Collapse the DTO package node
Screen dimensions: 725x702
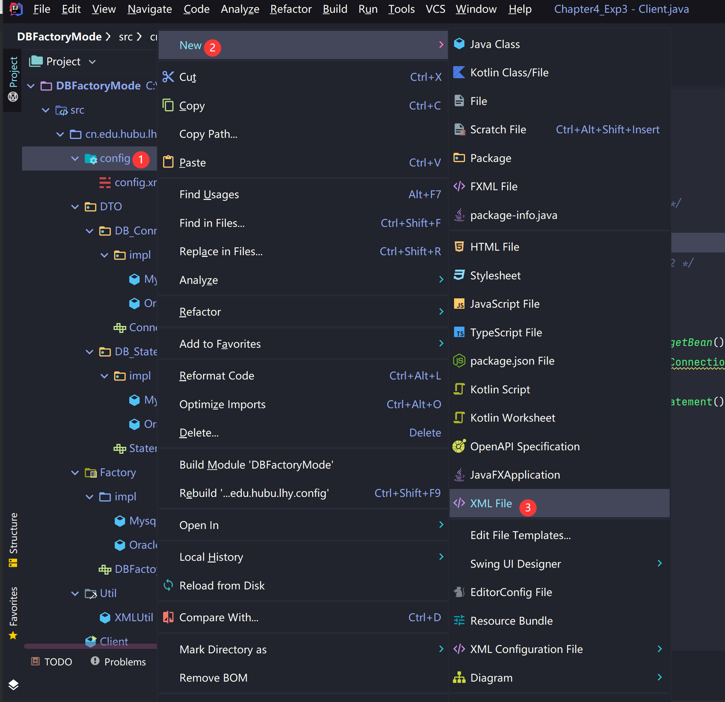click(75, 206)
